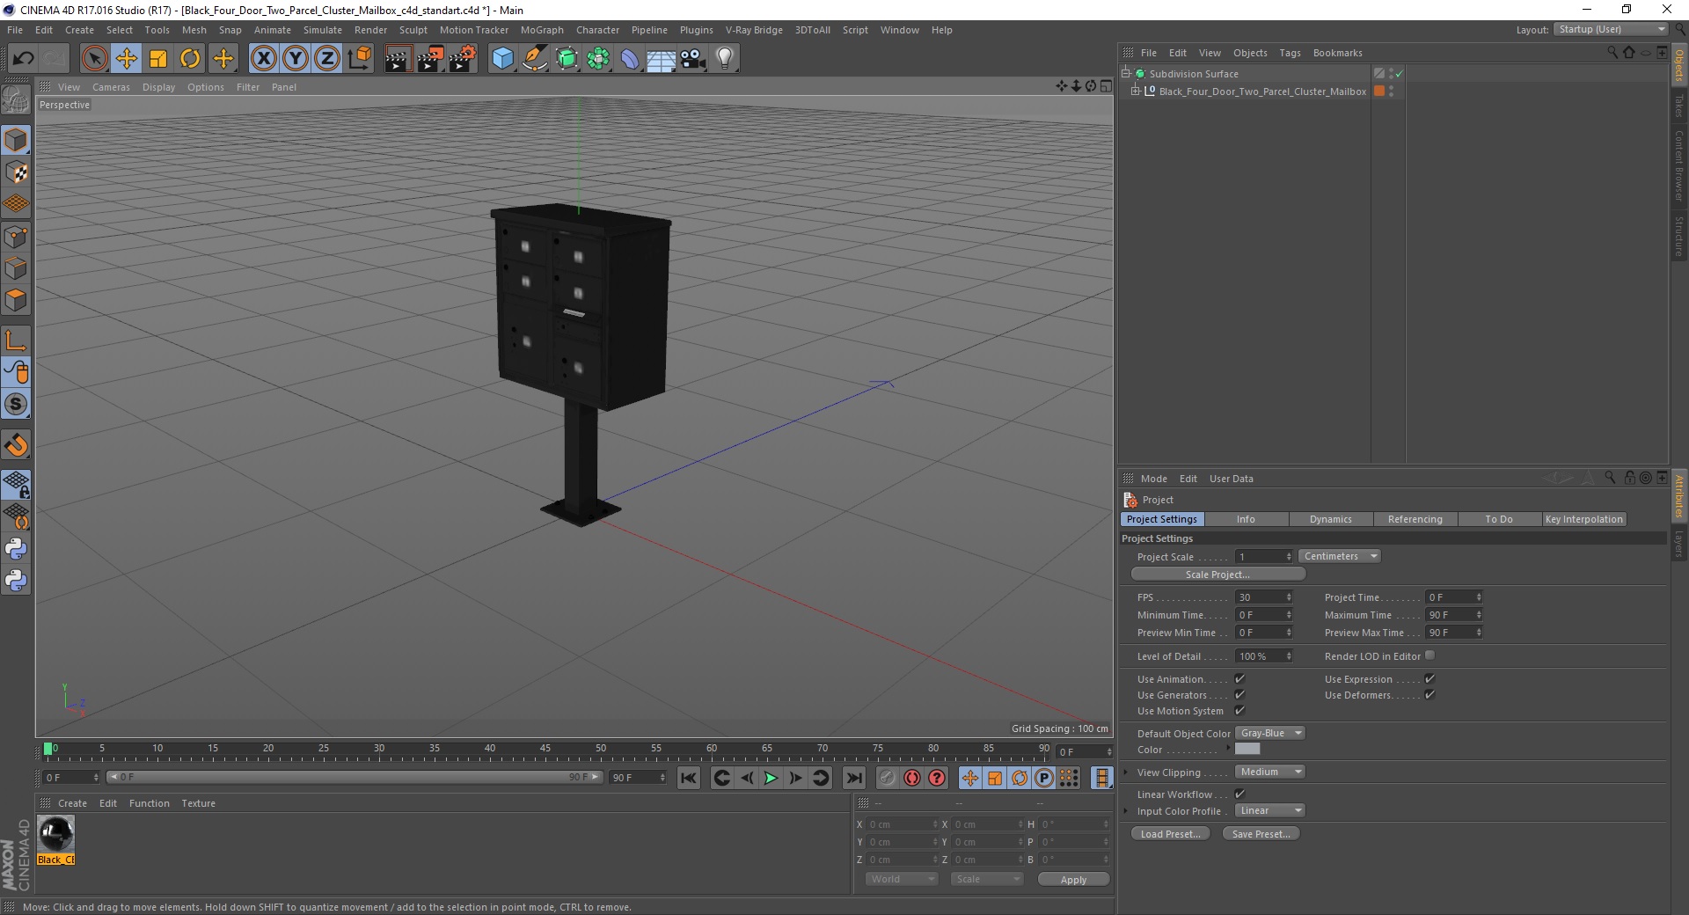The height and width of the screenshot is (915, 1689).
Task: Expand the Black_Four_Door mailbox object tree
Action: point(1136,91)
